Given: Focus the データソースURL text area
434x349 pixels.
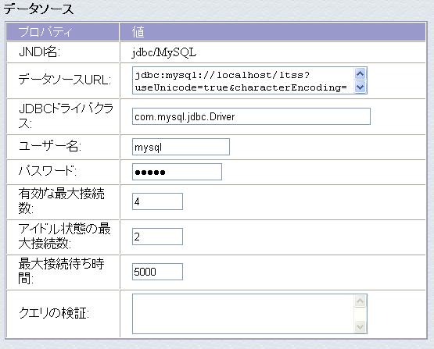Looking at the screenshot, I should 243,80.
